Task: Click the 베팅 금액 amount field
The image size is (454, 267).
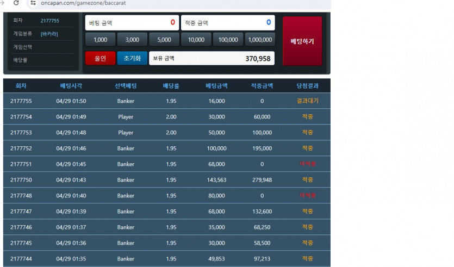Action: pos(132,23)
